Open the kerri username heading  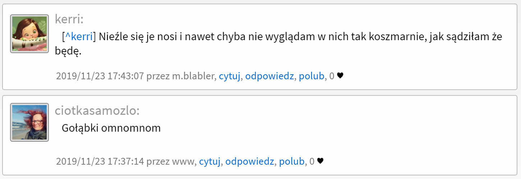coord(69,19)
